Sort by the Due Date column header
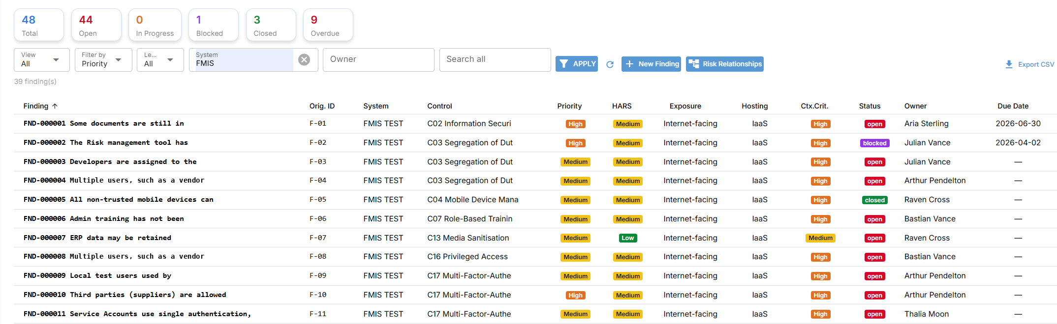 pos(1013,106)
